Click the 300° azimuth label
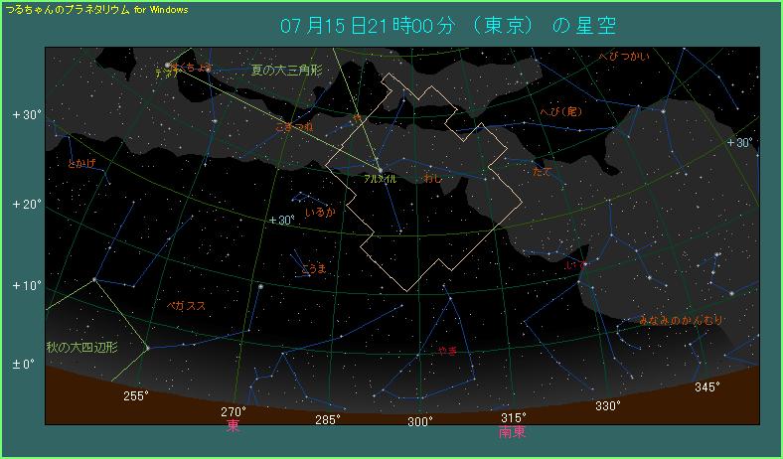The height and width of the screenshot is (459, 783). coord(419,421)
